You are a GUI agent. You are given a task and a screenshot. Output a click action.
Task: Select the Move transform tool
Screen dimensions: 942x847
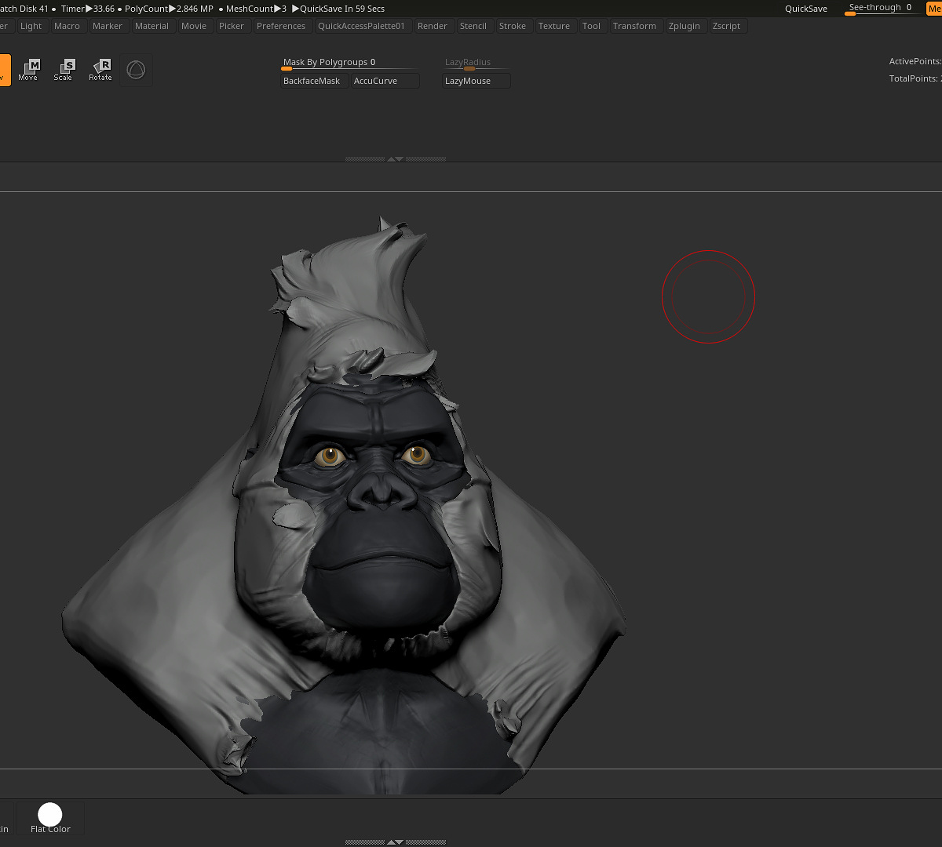click(x=28, y=70)
